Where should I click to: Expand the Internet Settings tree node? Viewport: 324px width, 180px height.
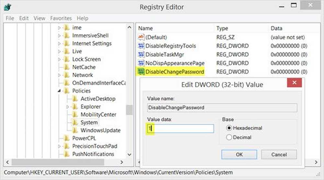(x=59, y=44)
